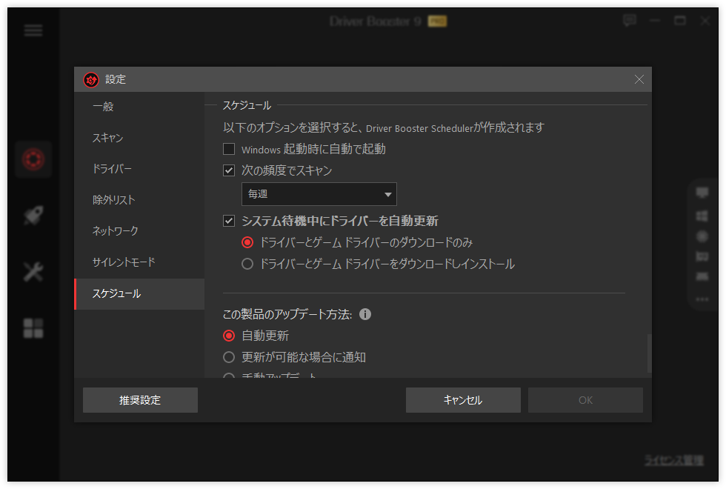Close the 設定 dialog with X
Viewport: 726px width, 489px height.
[639, 80]
